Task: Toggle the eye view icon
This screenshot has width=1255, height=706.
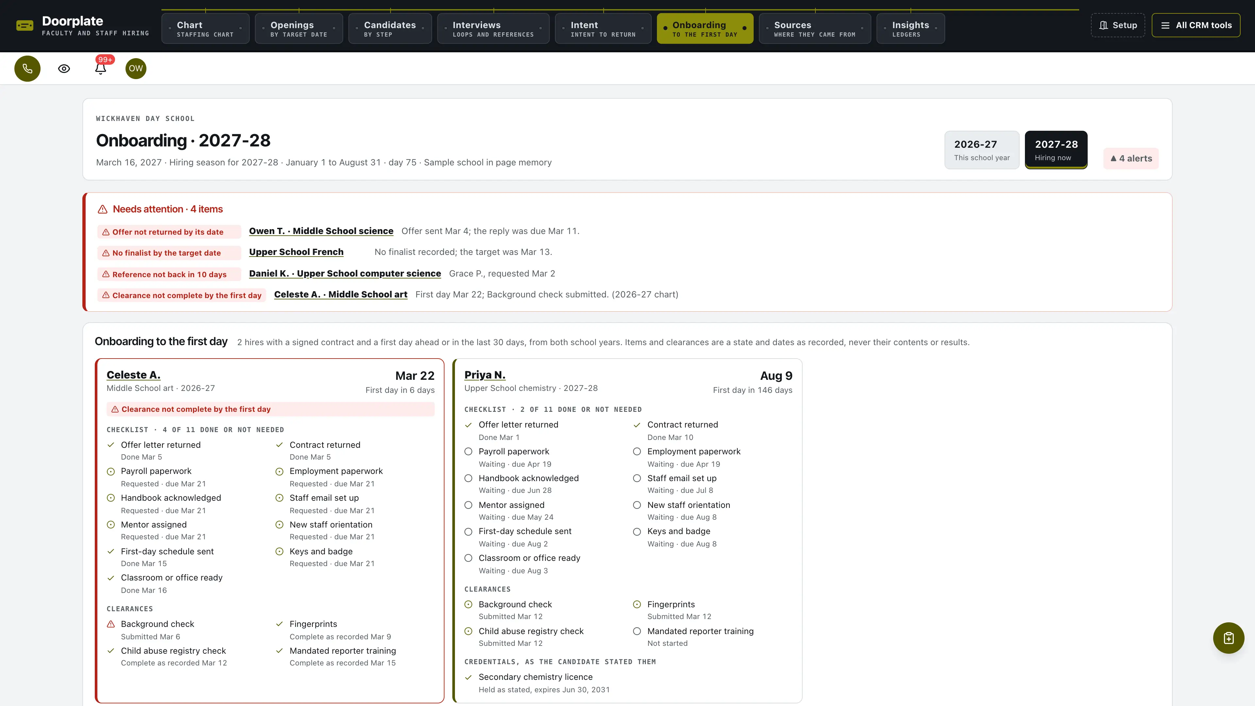Action: click(64, 69)
